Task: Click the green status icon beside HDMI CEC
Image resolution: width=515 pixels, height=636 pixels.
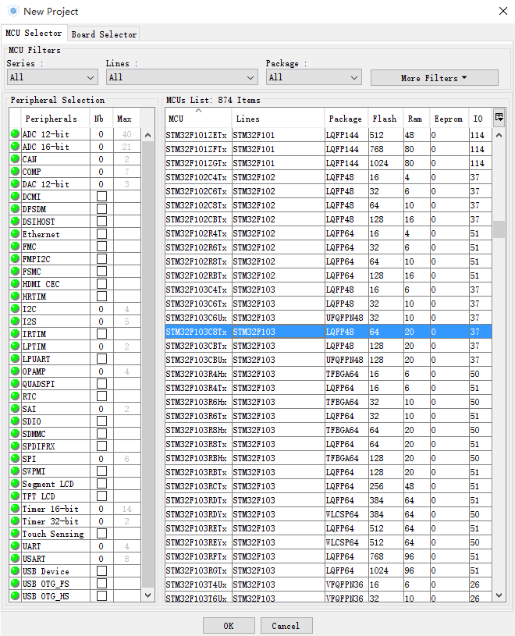Action: (x=15, y=283)
